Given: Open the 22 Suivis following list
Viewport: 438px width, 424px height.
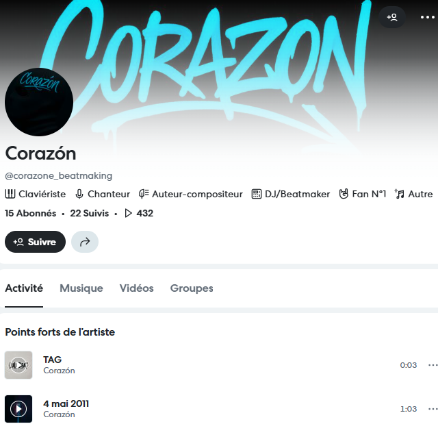Looking at the screenshot, I should 90,213.
